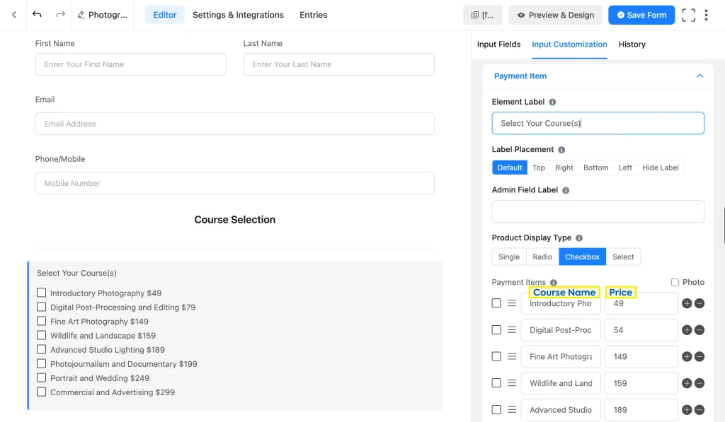The image size is (725, 422).
Task: Click drag handle of Digital Post-Processing item
Action: pyautogui.click(x=512, y=330)
